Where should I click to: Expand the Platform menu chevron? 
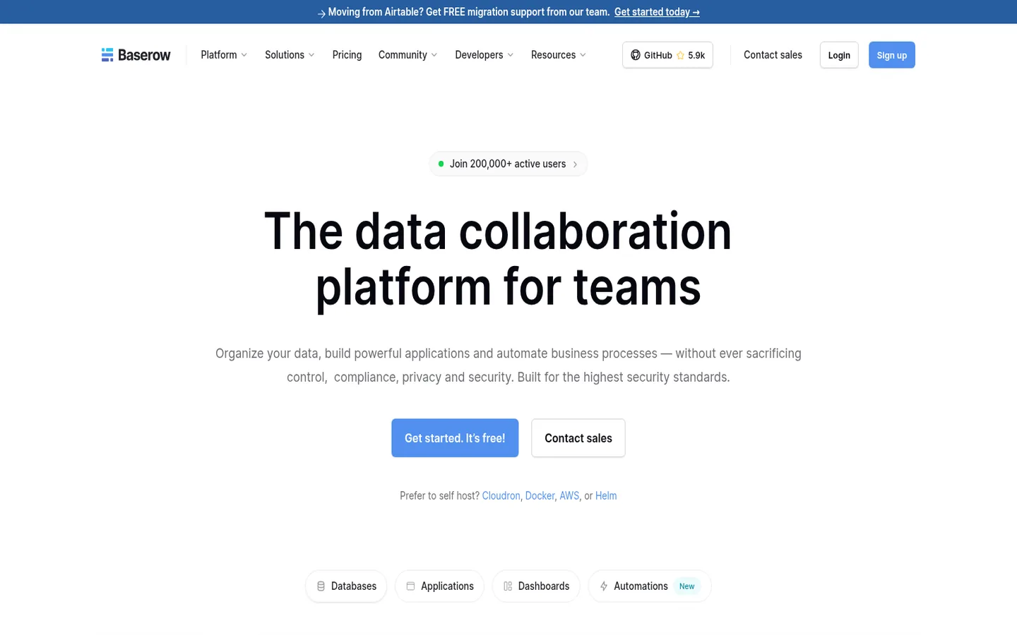[244, 55]
